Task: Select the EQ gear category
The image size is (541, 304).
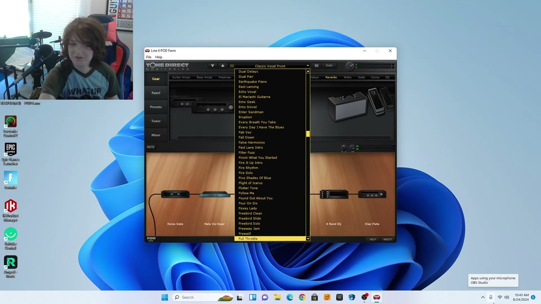Action: 388,77
